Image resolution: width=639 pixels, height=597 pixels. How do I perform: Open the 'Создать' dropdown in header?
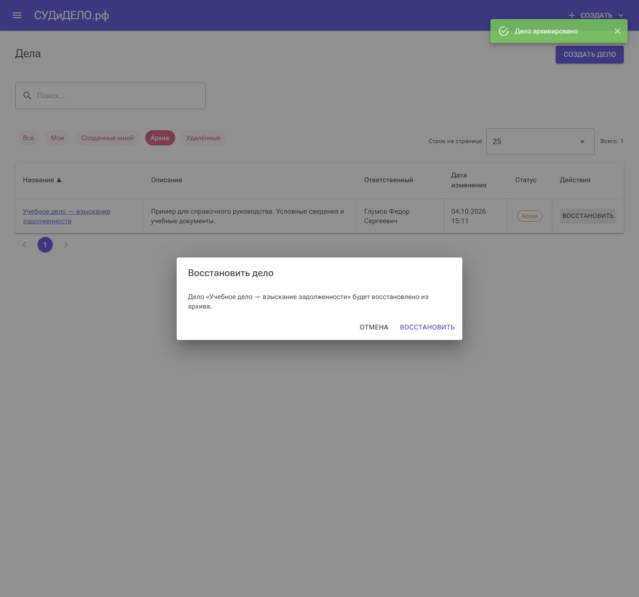[x=596, y=15]
